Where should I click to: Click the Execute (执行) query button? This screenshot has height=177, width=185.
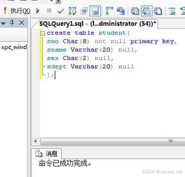[x=17, y=11]
